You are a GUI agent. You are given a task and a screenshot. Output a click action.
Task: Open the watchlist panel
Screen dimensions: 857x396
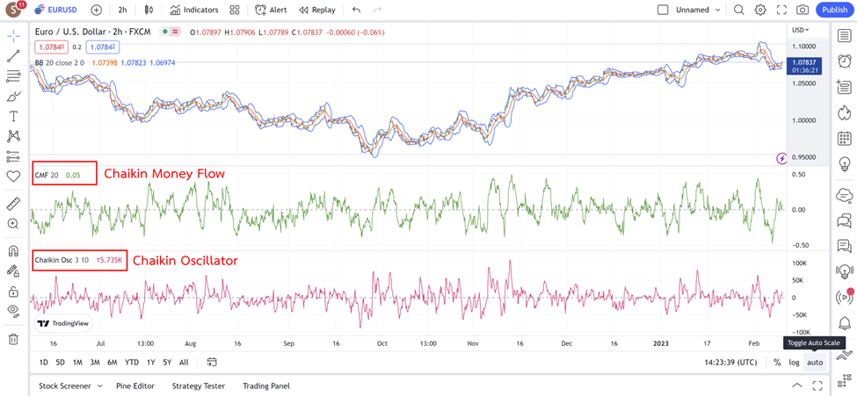(844, 36)
